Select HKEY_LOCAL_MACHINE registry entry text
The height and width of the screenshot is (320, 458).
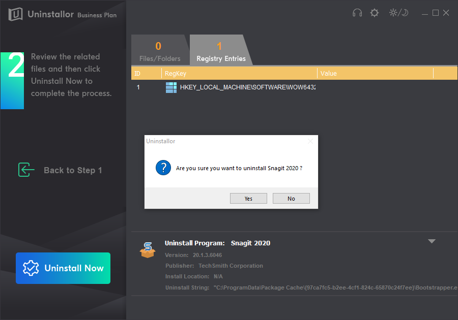click(248, 87)
